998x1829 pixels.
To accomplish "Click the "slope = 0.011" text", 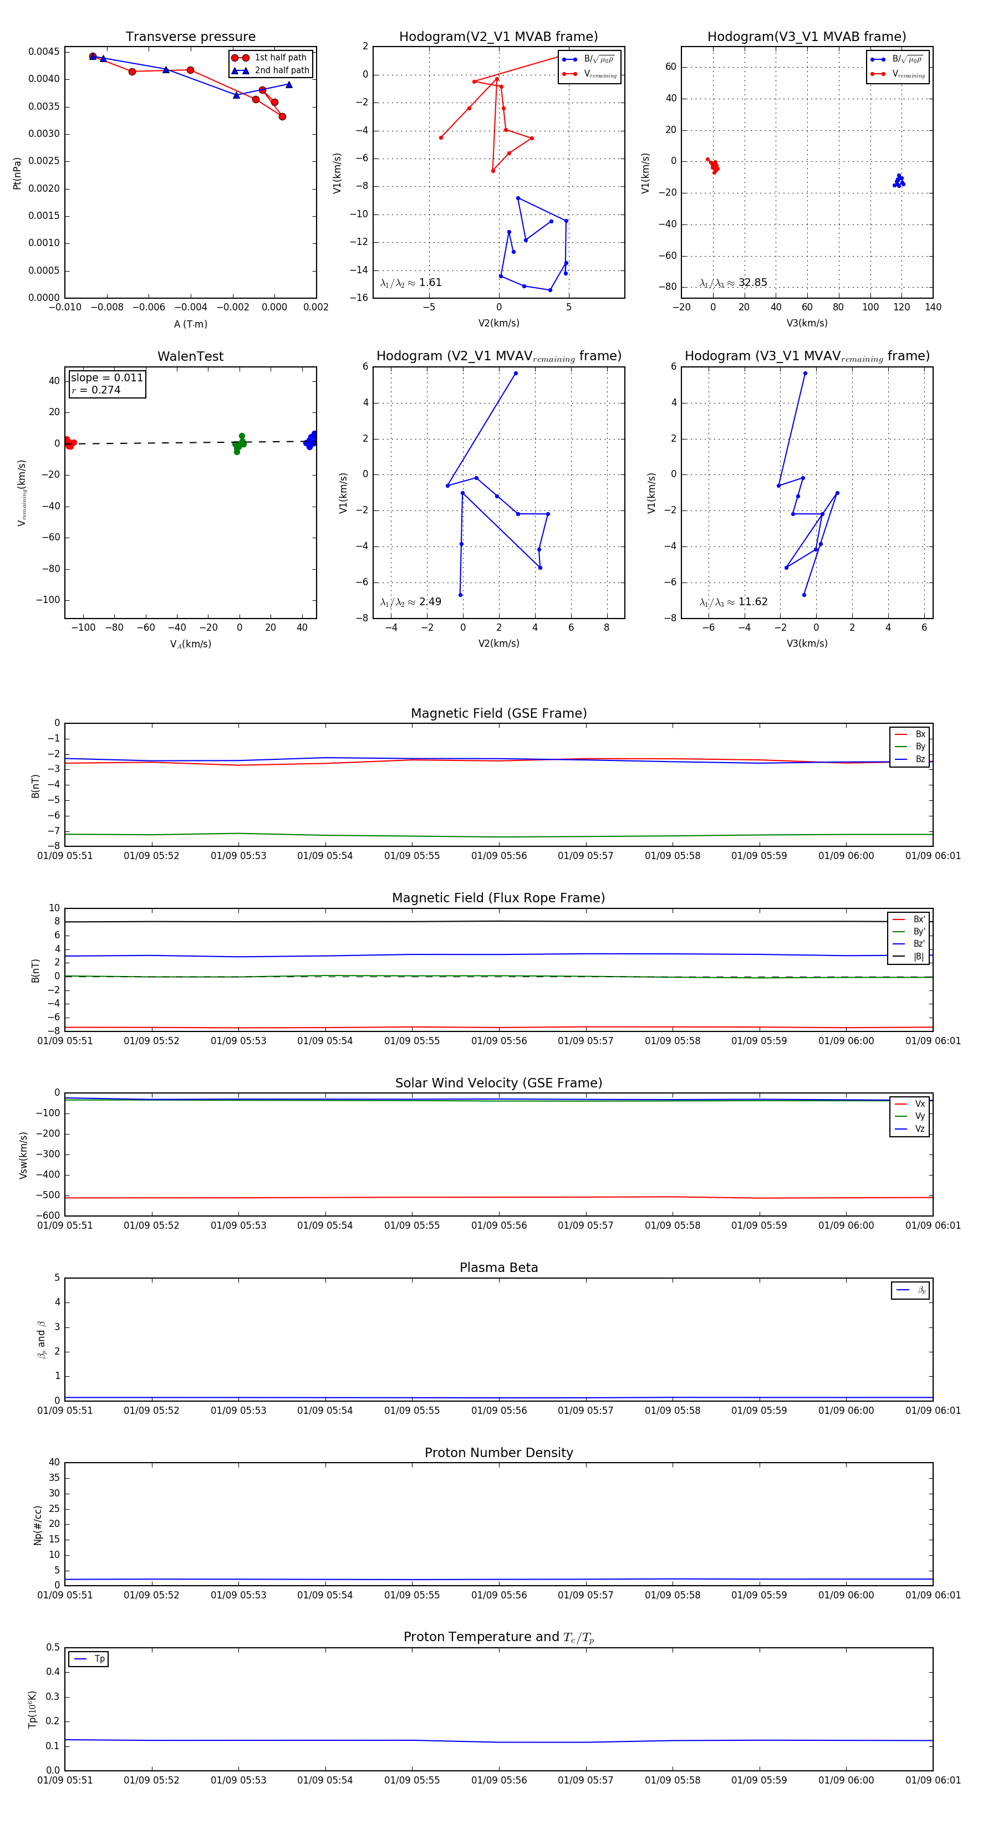I will click(x=106, y=378).
